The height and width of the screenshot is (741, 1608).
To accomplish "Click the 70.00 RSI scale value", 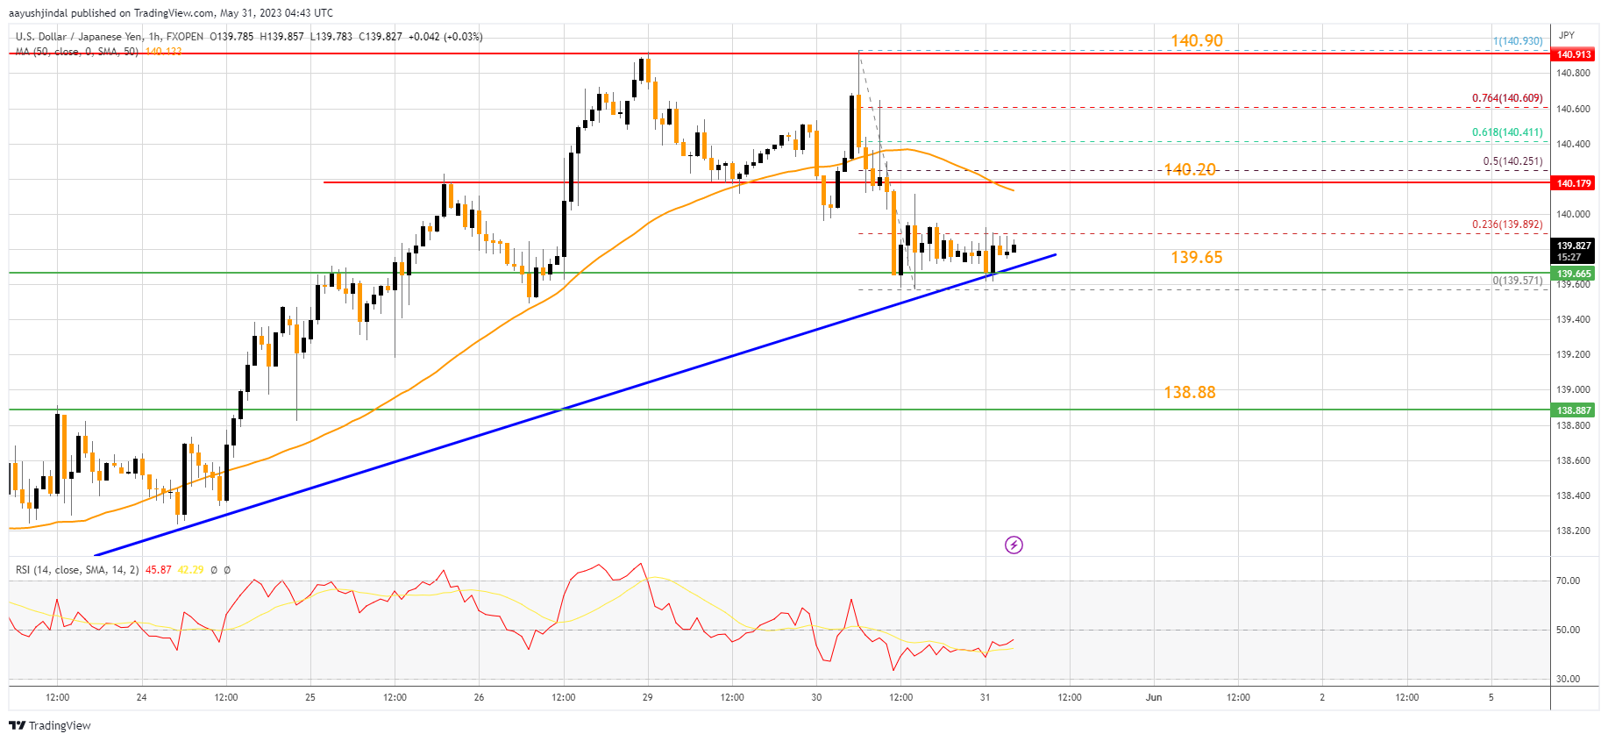I will click(x=1568, y=581).
